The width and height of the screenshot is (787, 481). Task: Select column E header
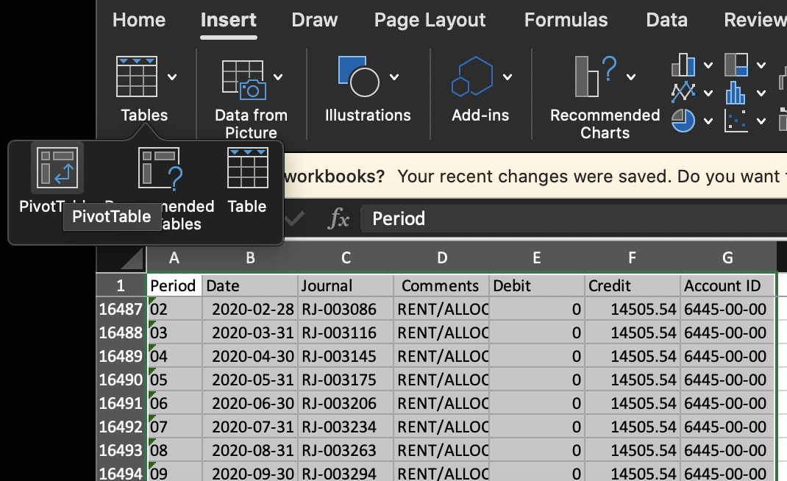tap(537, 258)
